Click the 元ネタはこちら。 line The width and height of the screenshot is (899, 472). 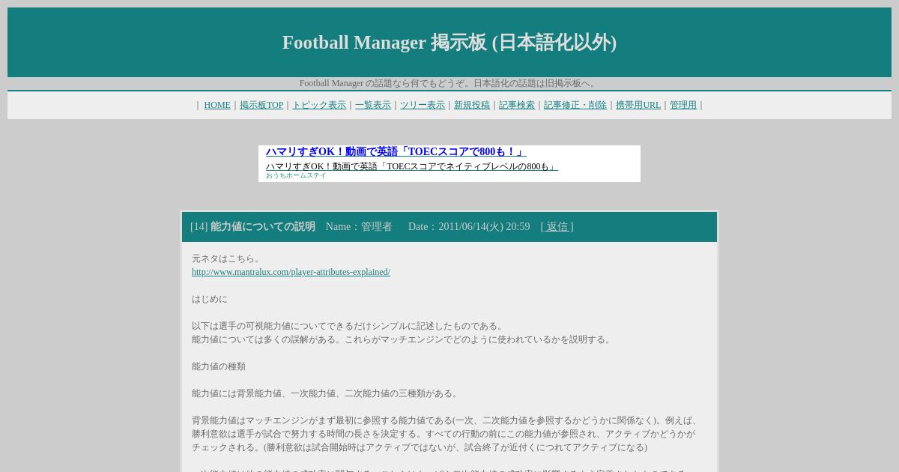[x=228, y=258]
